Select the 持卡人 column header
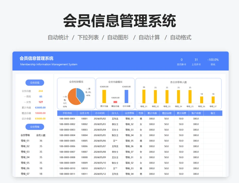This screenshot has height=183, width=239. point(115,113)
